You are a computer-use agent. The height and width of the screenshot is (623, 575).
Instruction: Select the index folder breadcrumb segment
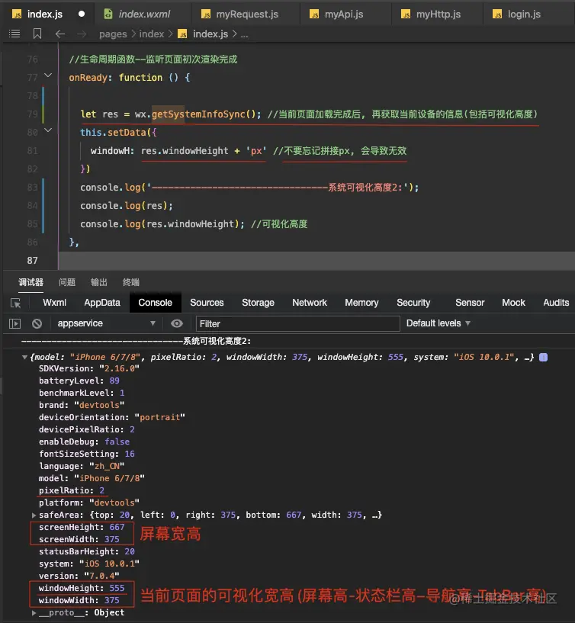[152, 34]
